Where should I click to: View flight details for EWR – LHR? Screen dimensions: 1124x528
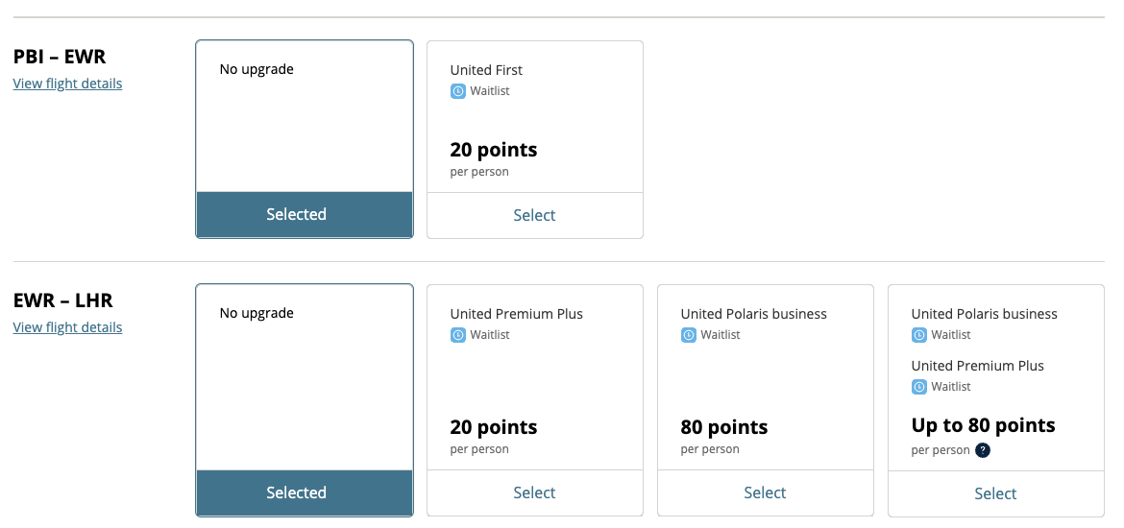pos(67,327)
